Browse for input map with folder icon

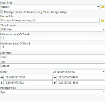(x=103, y=7)
